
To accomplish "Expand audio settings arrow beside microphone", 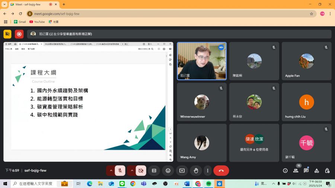I will (x=111, y=171).
